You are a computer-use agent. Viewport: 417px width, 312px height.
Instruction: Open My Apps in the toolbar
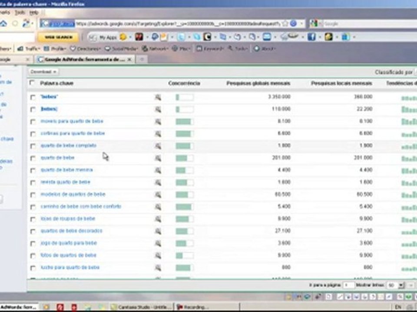pyautogui.click(x=104, y=37)
